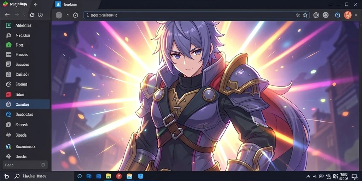
Task: Open the yellow folder taskbar icon
Action: pos(109,176)
